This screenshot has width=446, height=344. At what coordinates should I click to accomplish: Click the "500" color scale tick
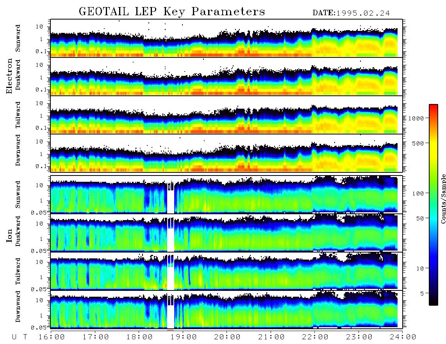coord(418,143)
